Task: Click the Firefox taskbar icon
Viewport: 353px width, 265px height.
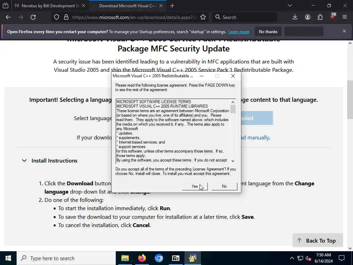Action: (x=142, y=258)
